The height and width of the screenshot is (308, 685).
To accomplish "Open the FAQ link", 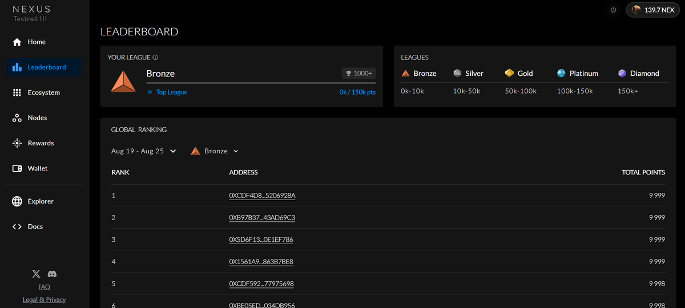I will tap(44, 287).
